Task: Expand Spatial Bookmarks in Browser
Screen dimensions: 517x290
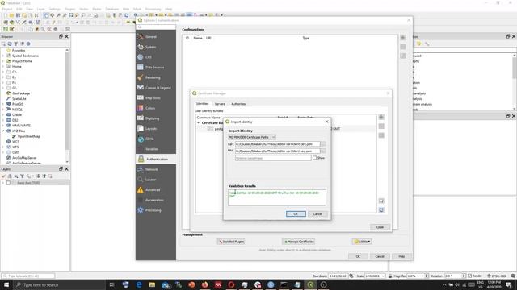Action: pyautogui.click(x=3, y=56)
